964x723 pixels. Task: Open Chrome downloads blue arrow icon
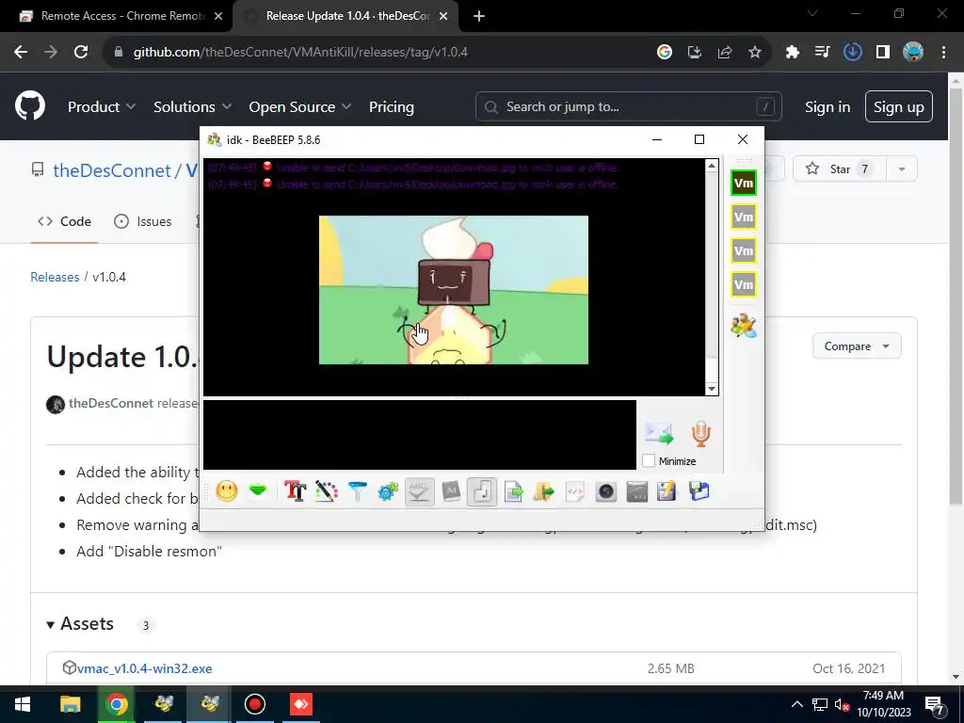pos(852,53)
